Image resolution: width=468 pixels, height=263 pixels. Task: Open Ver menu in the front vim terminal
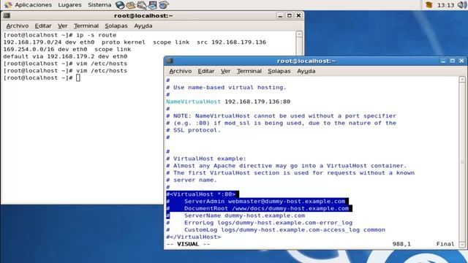[x=225, y=72]
